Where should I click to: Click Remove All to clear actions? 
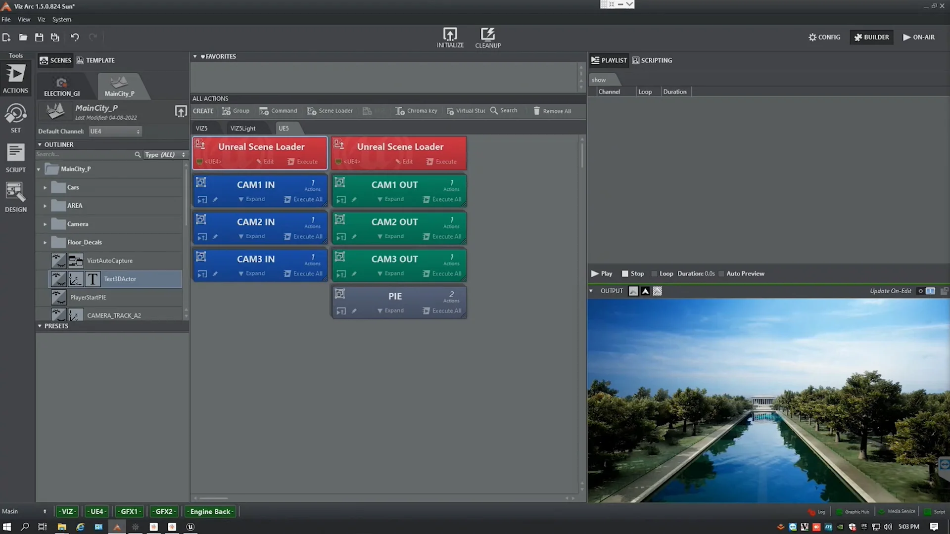click(551, 111)
